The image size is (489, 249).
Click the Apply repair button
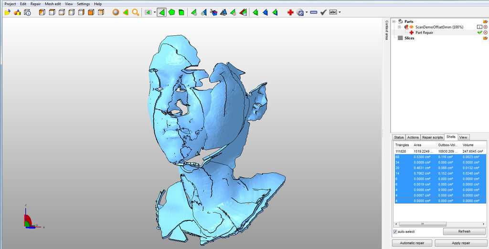click(460, 243)
